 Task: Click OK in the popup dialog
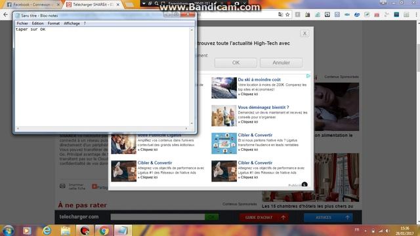pyautogui.click(x=236, y=63)
